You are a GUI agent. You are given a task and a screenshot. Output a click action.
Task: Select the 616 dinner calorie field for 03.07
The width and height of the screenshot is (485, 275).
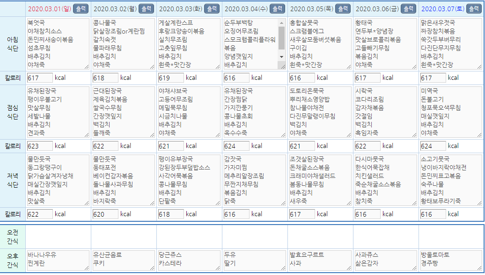[x=433, y=214]
